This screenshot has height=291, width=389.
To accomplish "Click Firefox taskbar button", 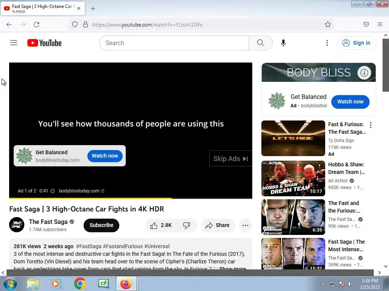I will 126,283.
